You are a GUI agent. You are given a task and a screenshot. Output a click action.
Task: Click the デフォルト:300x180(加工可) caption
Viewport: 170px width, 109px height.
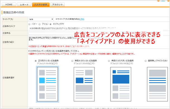click(x=121, y=63)
